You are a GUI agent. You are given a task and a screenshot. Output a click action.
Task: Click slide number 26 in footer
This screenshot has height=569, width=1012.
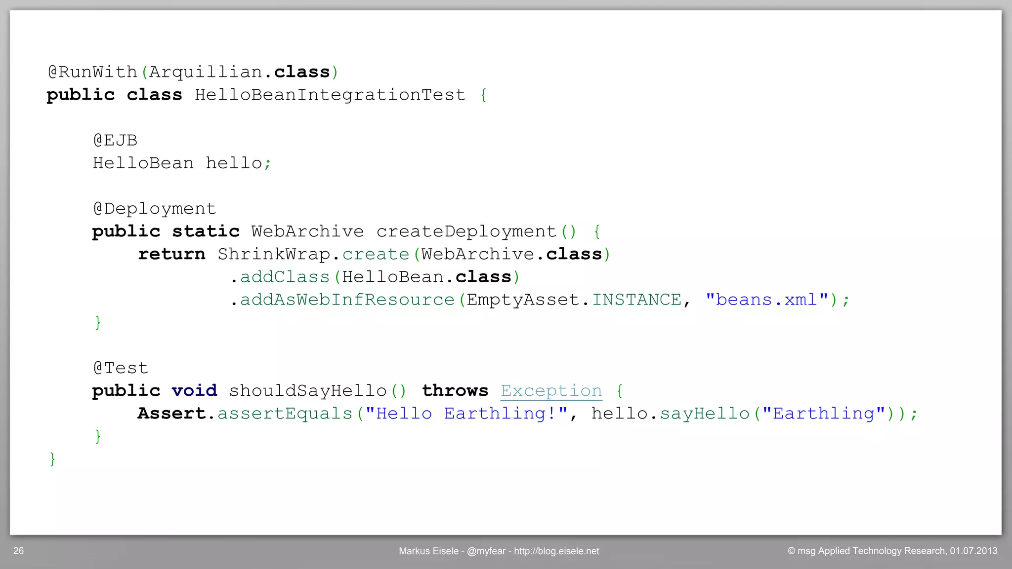pyautogui.click(x=18, y=551)
